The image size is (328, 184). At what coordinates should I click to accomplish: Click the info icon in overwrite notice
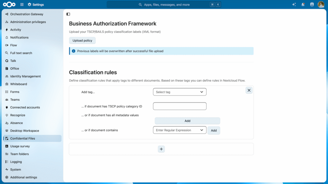pyautogui.click(x=73, y=51)
